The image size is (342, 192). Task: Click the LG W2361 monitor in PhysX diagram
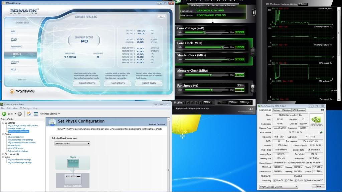pos(73,163)
